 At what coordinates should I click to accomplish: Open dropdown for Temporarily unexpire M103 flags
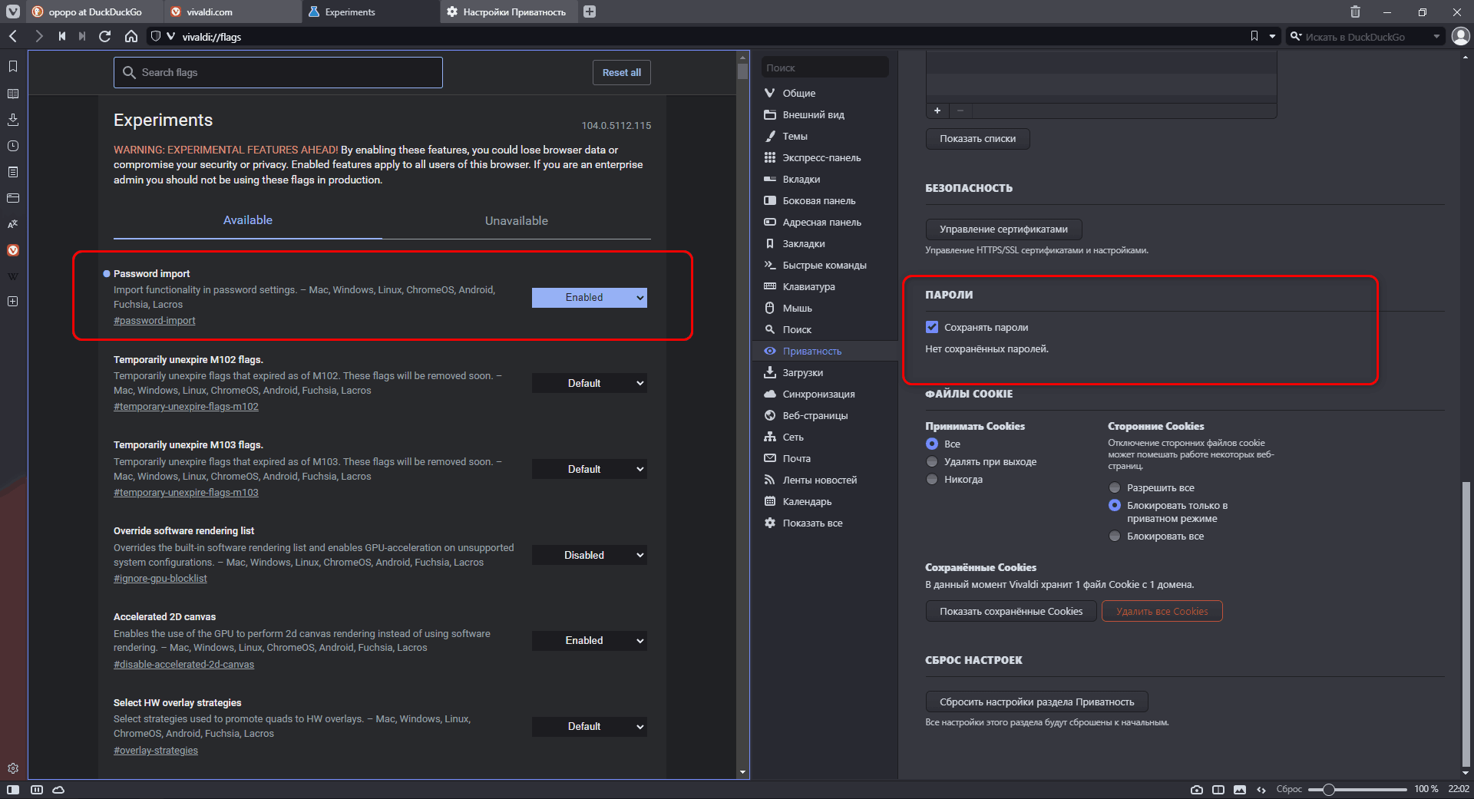tap(590, 469)
